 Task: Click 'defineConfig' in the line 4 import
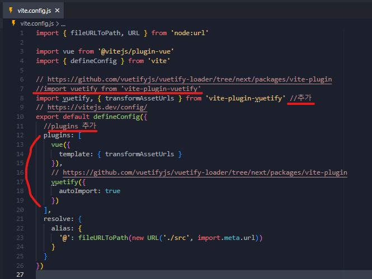coord(93,61)
